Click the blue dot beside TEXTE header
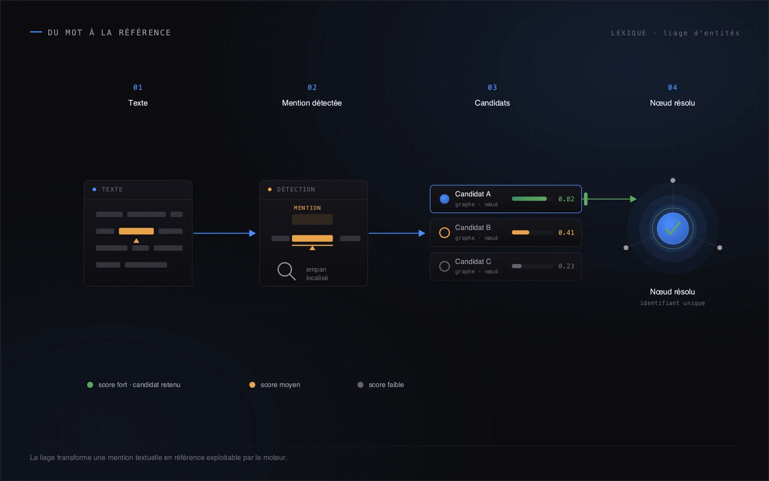 [94, 190]
